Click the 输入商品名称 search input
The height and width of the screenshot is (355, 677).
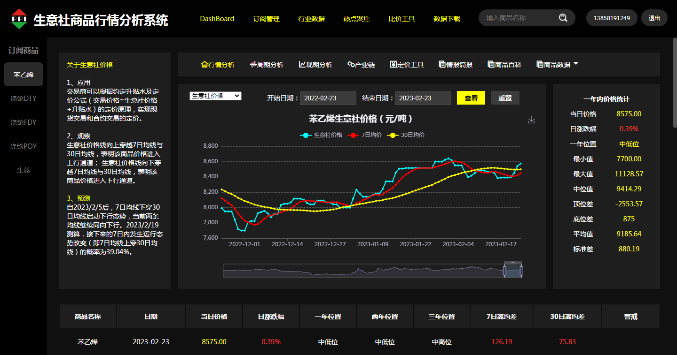(x=520, y=18)
